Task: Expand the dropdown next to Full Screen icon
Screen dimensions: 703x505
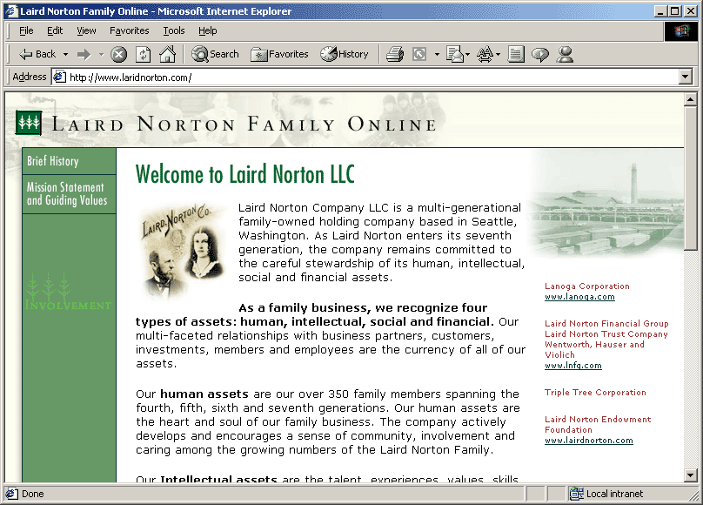Action: [437, 54]
